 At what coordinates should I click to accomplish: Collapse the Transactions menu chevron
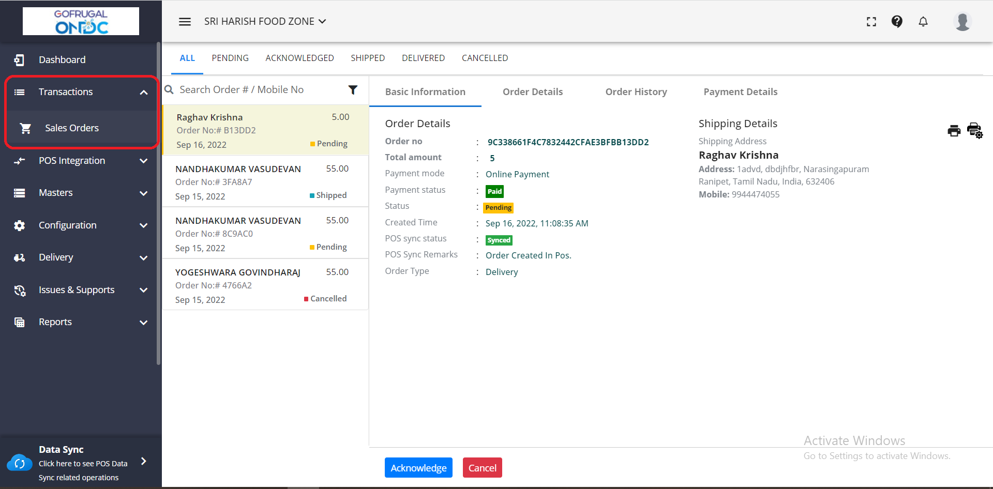pos(144,93)
